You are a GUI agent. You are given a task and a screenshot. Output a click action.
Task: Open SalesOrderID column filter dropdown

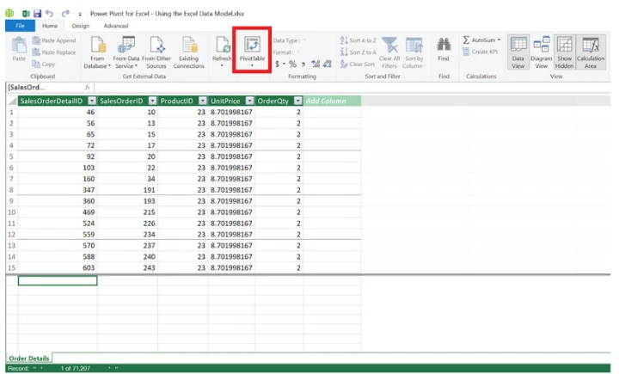(152, 101)
